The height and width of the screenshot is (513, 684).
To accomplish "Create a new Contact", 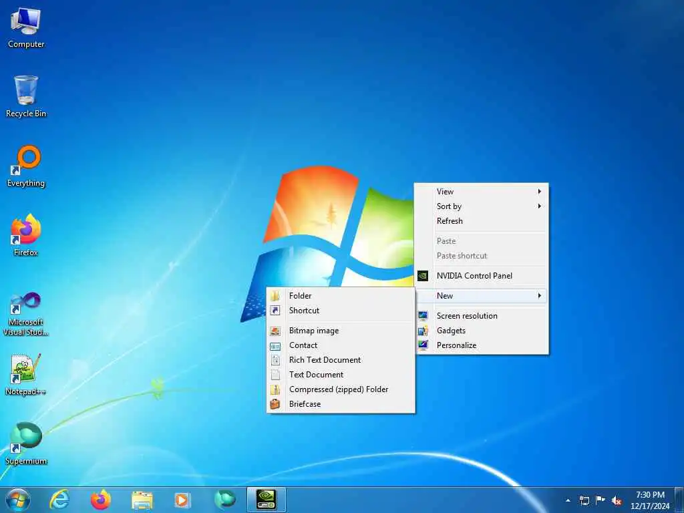I will tap(341, 345).
